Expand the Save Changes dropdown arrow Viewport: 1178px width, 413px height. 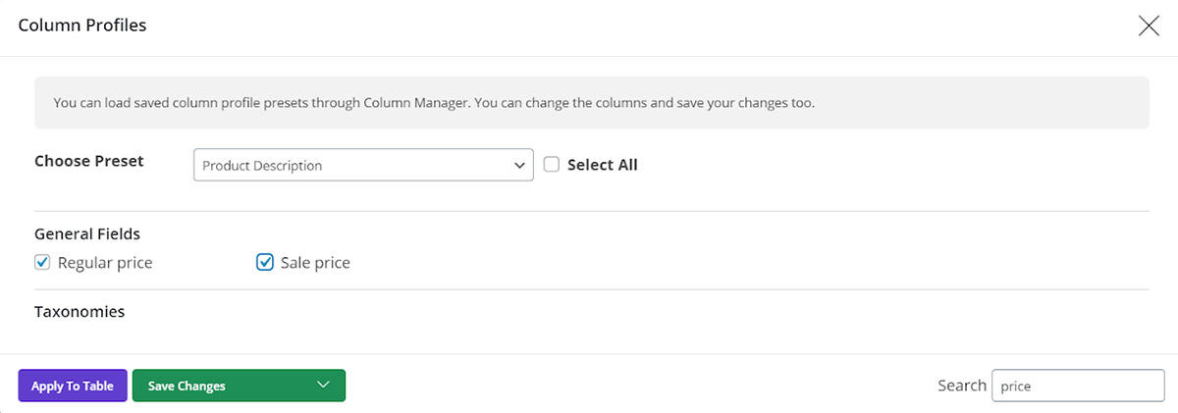[324, 386]
